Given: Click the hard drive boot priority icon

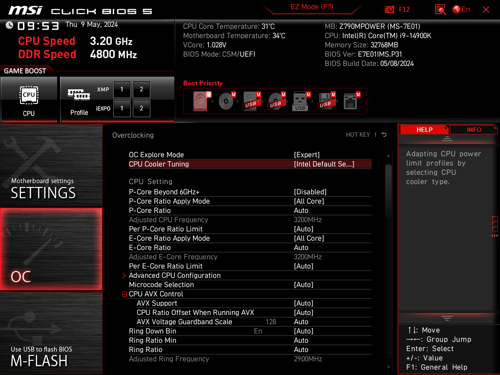Looking at the screenshot, I should (200, 100).
